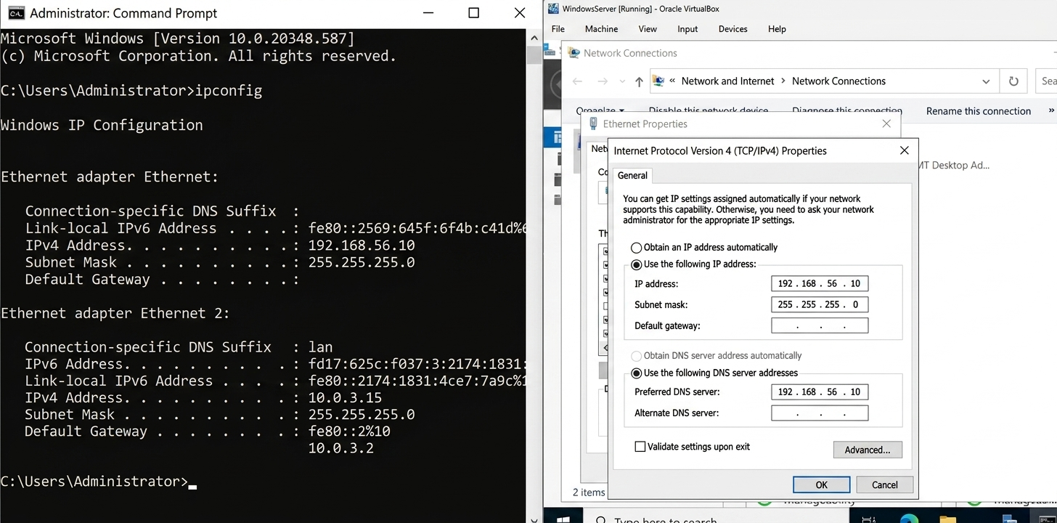Open recent locations dropdown beside forward arrow
Image resolution: width=1057 pixels, height=523 pixels.
click(x=622, y=82)
